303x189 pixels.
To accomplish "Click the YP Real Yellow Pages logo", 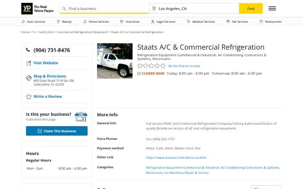I will click(37, 9).
